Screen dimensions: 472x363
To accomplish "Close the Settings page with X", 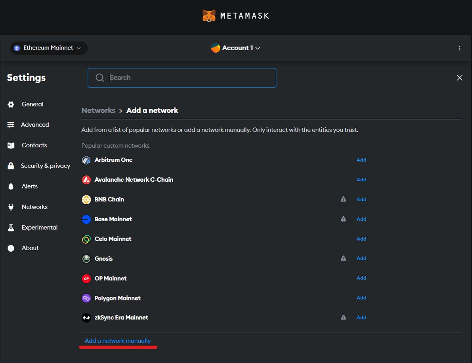I will [x=459, y=78].
